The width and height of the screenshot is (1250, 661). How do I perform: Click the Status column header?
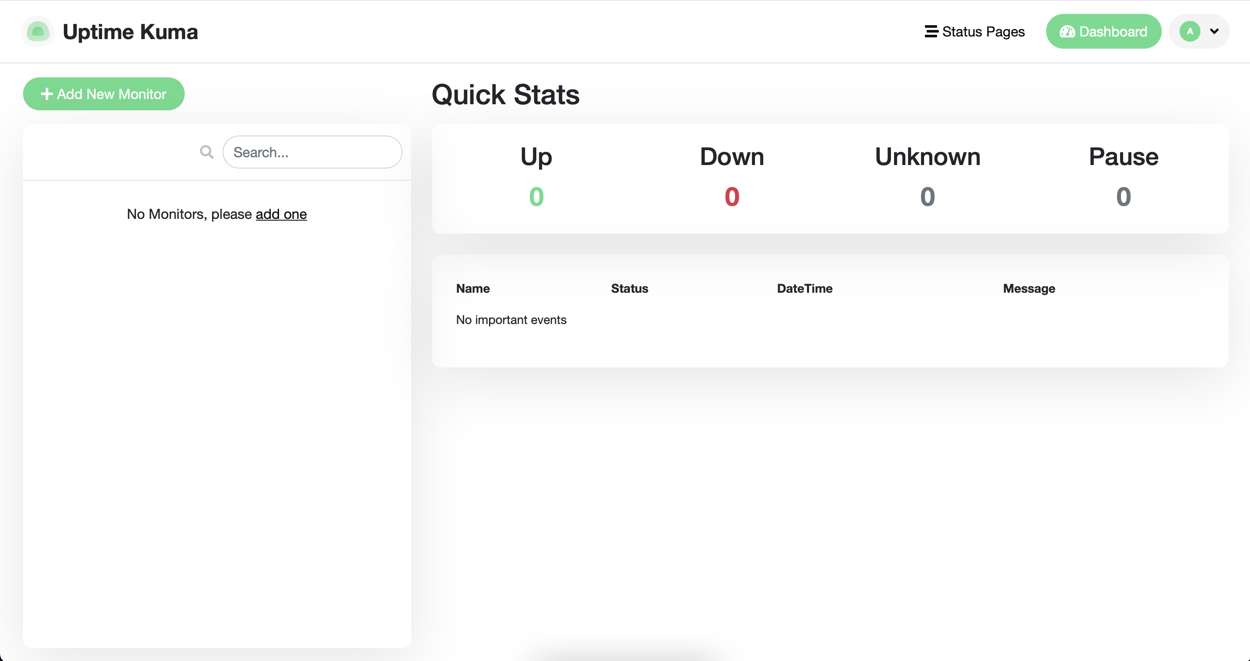629,288
